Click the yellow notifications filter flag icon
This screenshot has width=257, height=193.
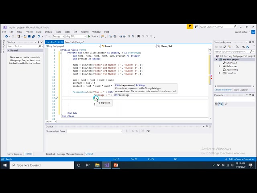[190, 27]
